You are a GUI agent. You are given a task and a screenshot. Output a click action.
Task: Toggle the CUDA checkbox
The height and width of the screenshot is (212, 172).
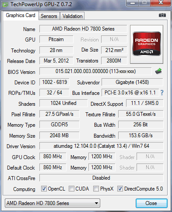pyautogui.click(x=71, y=189)
